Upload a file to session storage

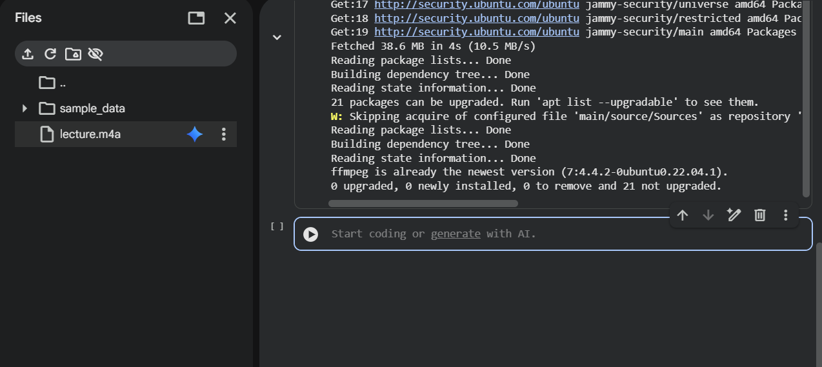tap(28, 54)
